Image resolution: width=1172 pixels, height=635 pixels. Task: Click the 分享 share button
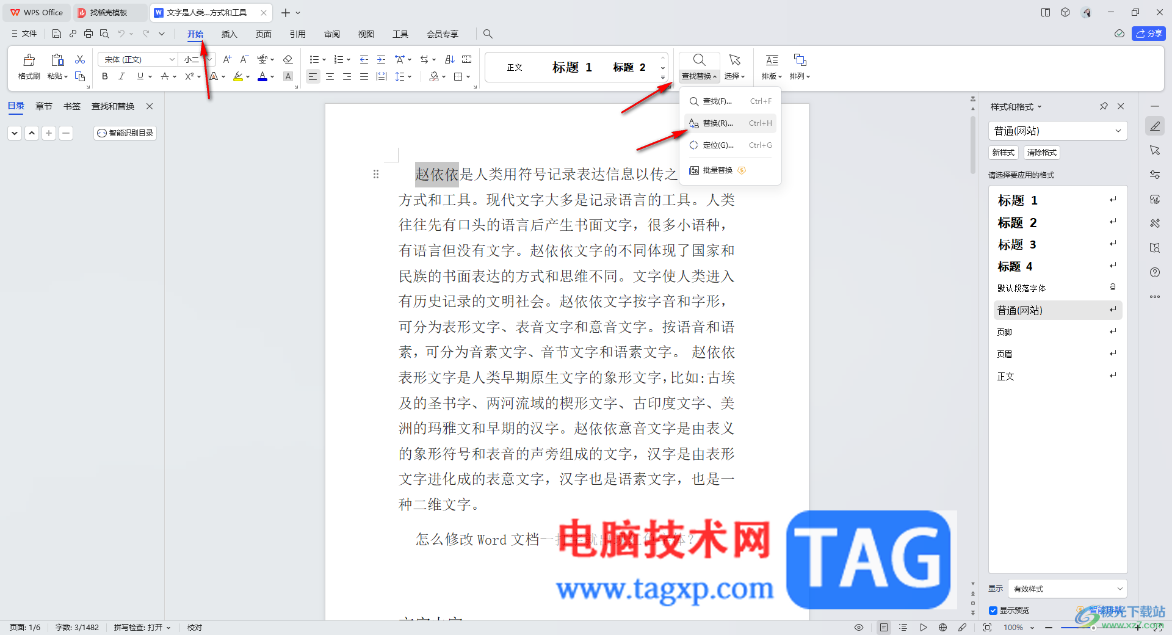pyautogui.click(x=1149, y=34)
